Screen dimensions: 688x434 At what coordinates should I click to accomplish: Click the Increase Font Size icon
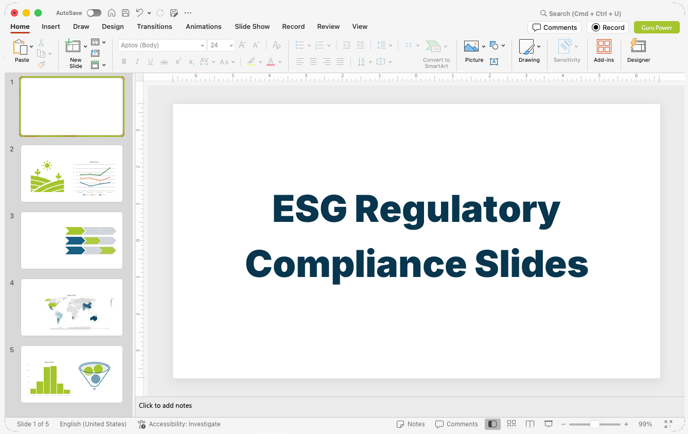click(243, 45)
